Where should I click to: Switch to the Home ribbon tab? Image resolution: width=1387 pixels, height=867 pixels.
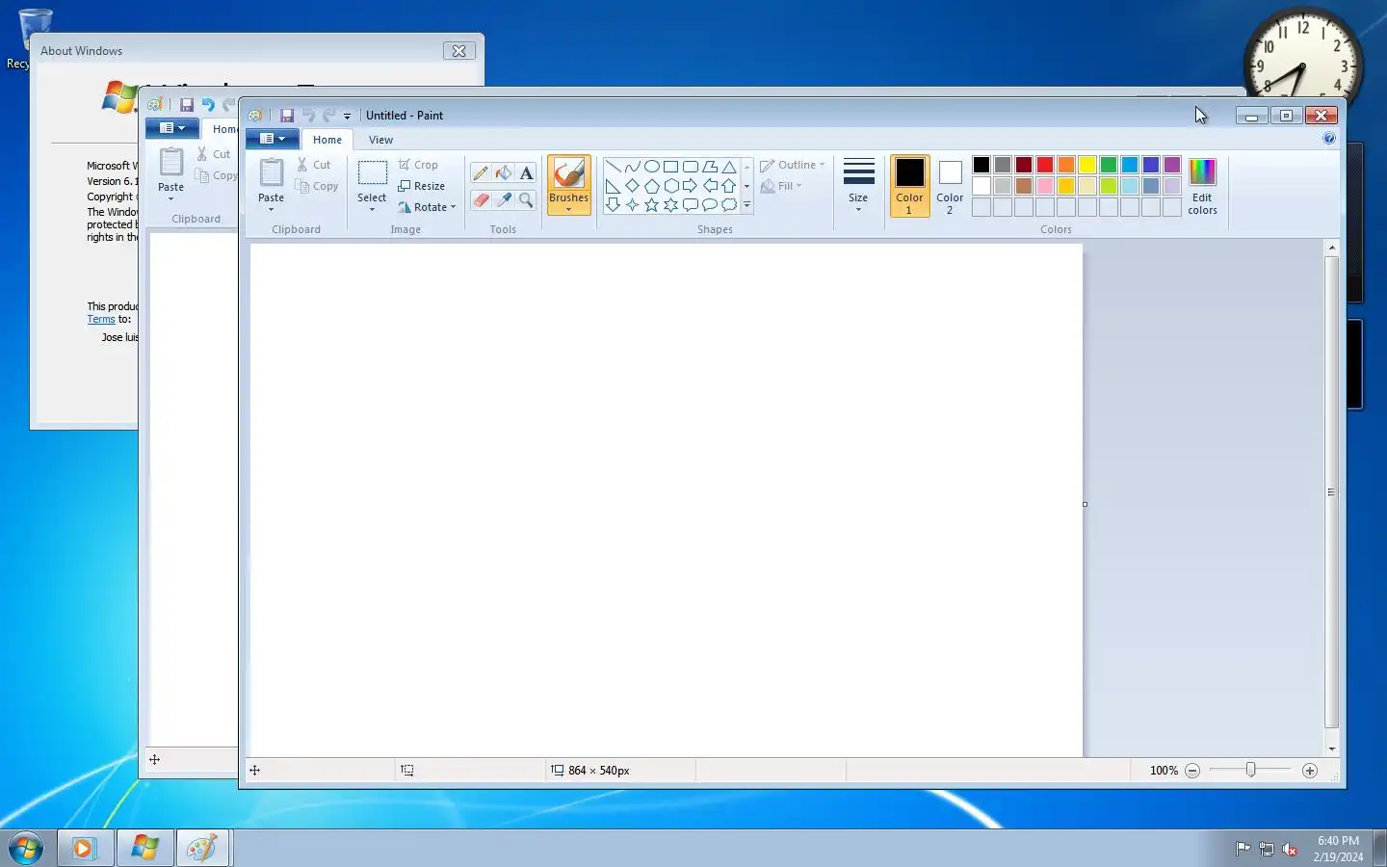click(x=327, y=140)
